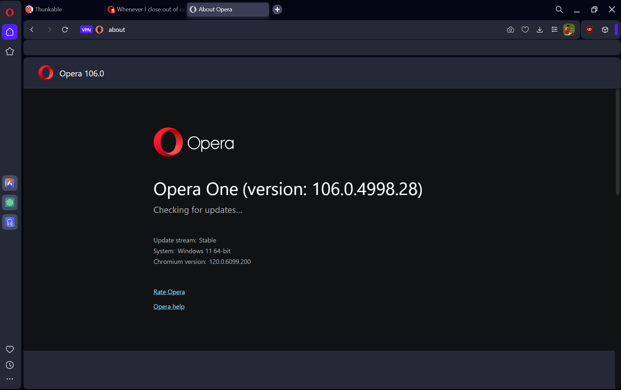Click the 'System: Windows 11 64-bit' line
The height and width of the screenshot is (390, 621).
point(192,251)
